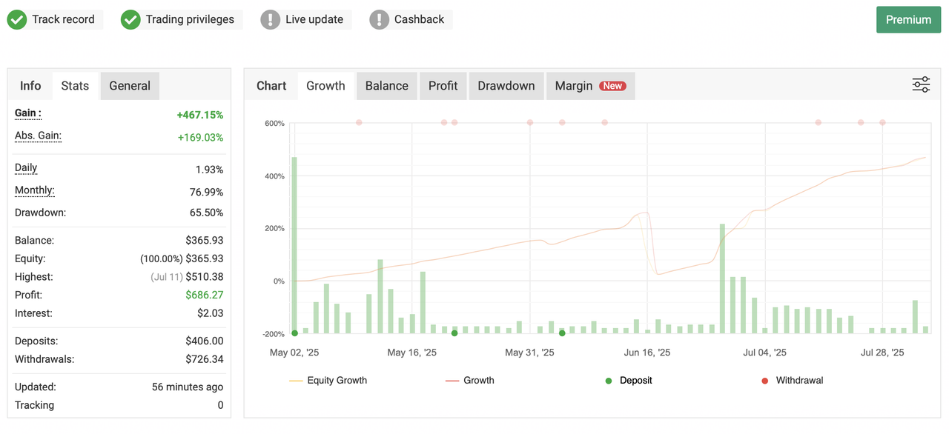Switch to the Drawdown chart tab
Image resolution: width=949 pixels, height=434 pixels.
pos(506,86)
